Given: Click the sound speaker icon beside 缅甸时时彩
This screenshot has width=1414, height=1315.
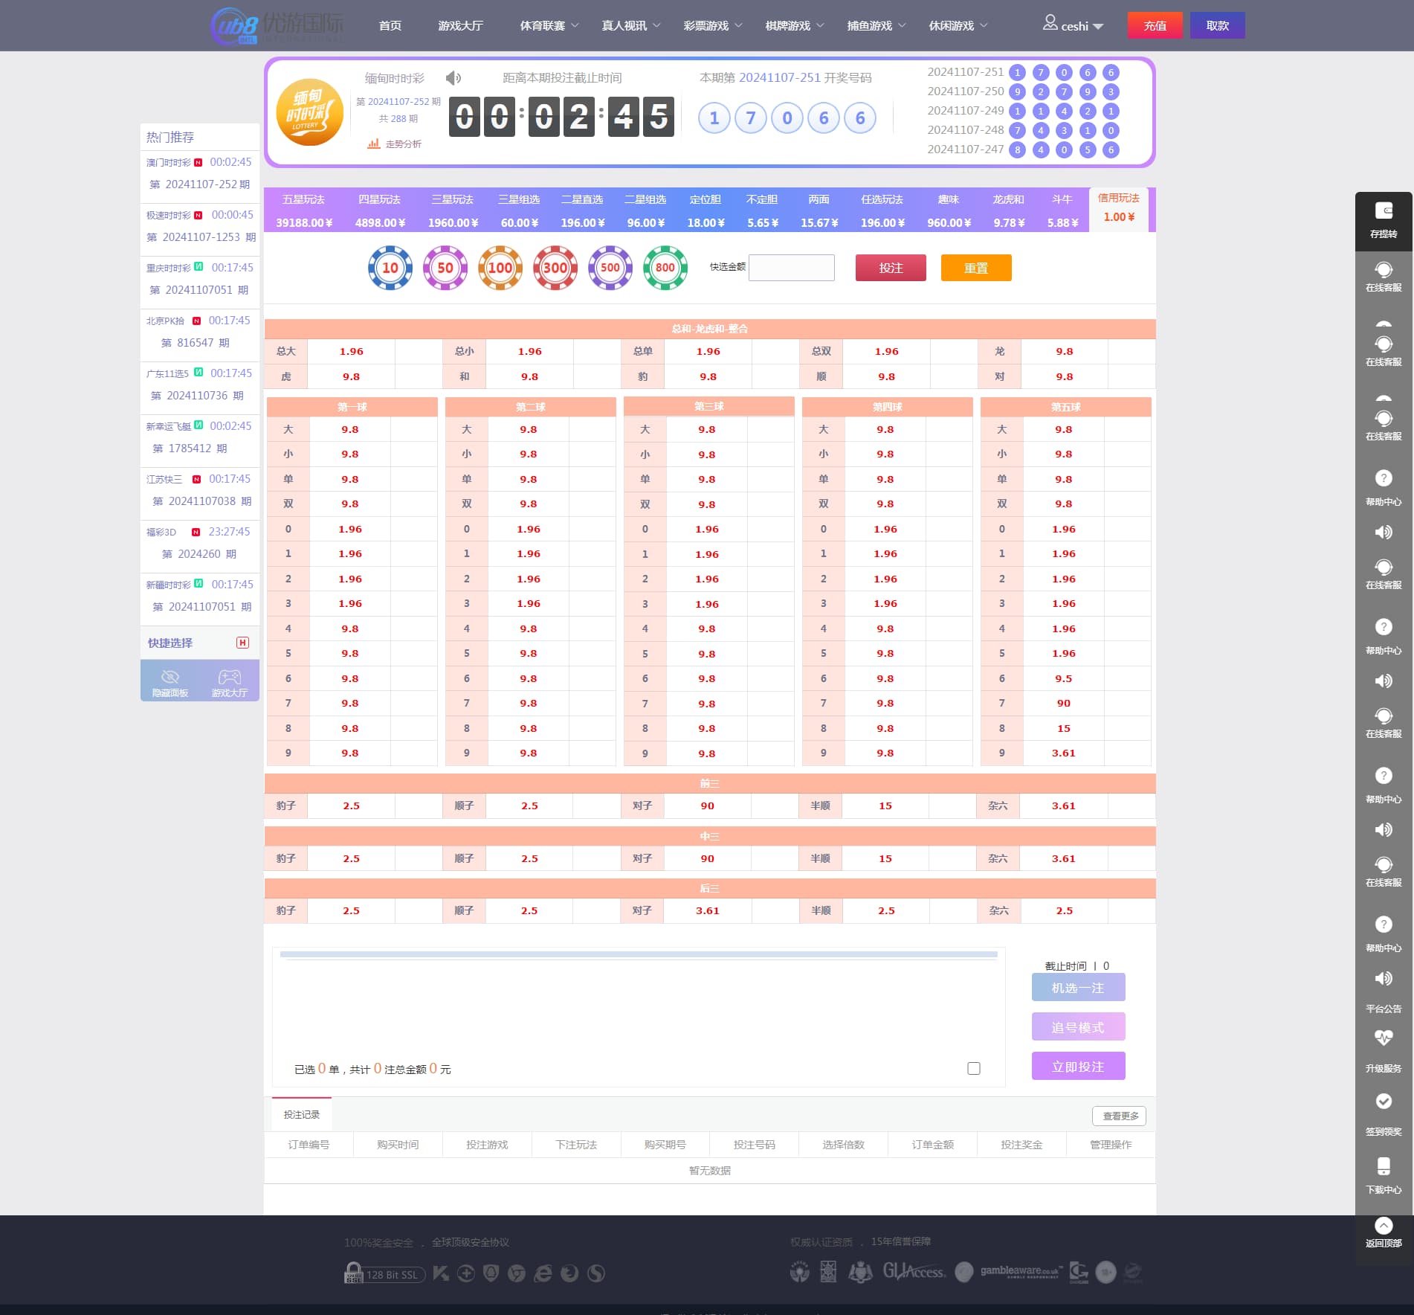Looking at the screenshot, I should [x=453, y=78].
